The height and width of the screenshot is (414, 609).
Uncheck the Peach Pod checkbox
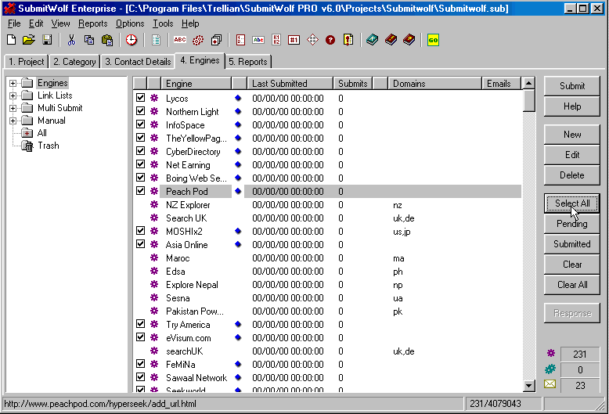click(141, 191)
